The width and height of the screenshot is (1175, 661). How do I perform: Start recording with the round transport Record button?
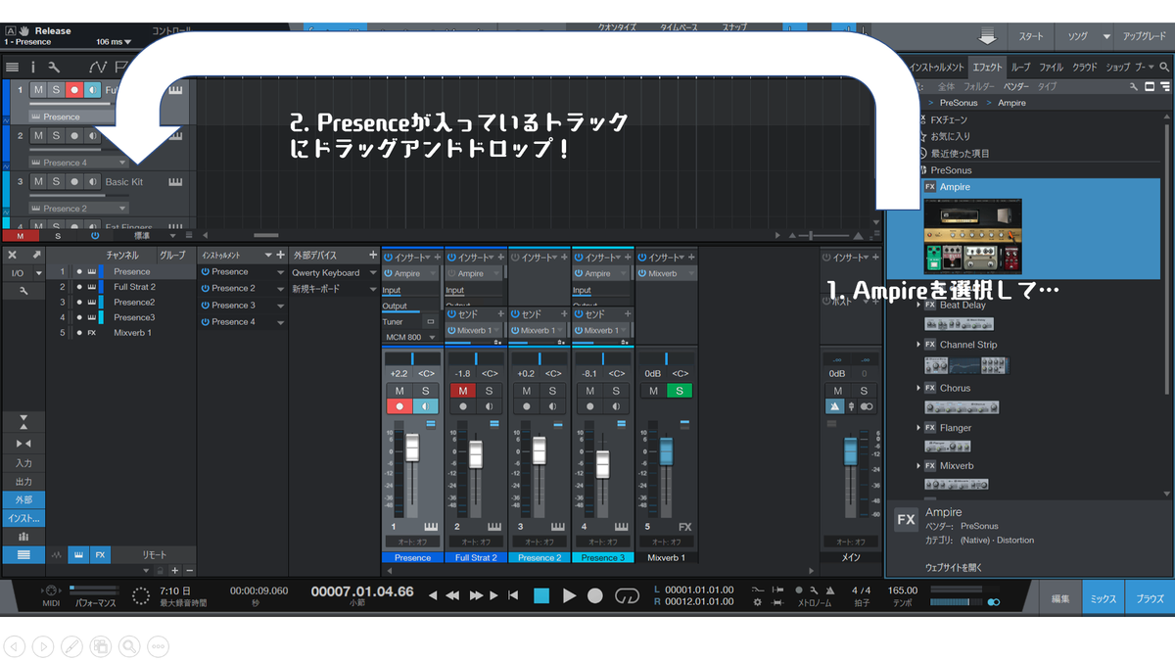[x=595, y=595]
